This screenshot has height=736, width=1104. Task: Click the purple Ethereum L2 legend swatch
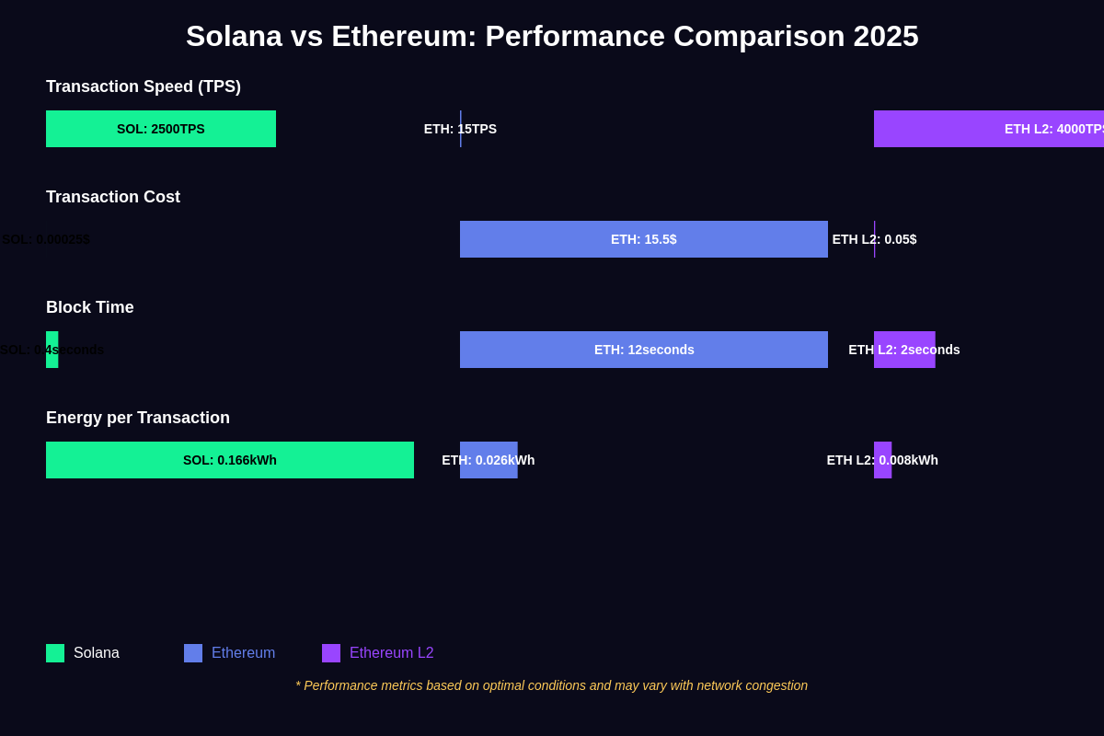331,653
